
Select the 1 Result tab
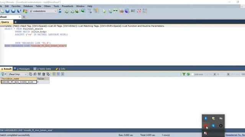click(6, 69)
